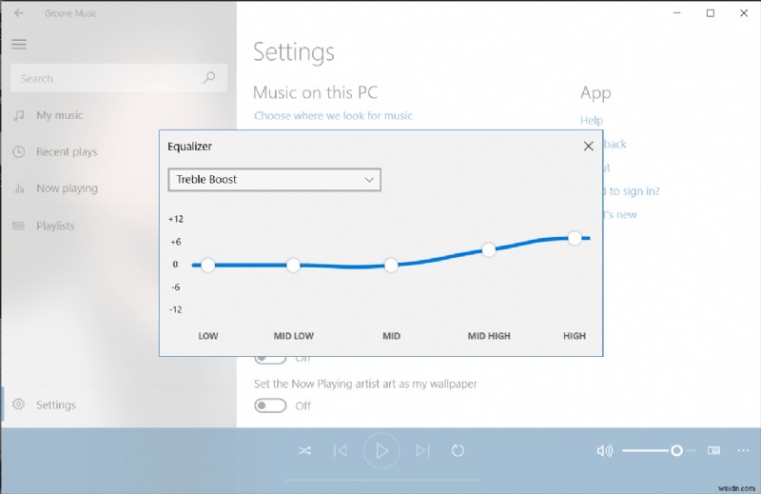This screenshot has width=761, height=494.
Task: Click the MID HIGH band label
Action: (489, 336)
